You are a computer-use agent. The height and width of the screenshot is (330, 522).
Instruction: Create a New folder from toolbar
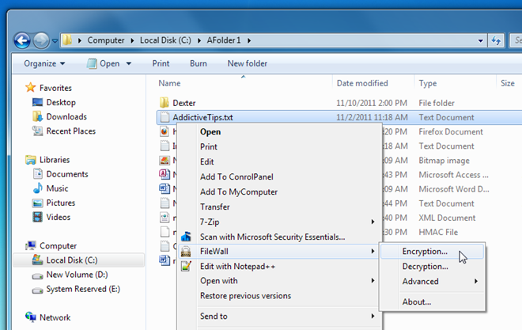pos(248,63)
